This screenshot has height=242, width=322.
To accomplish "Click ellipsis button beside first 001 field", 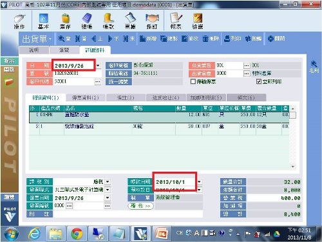I will (247, 65).
